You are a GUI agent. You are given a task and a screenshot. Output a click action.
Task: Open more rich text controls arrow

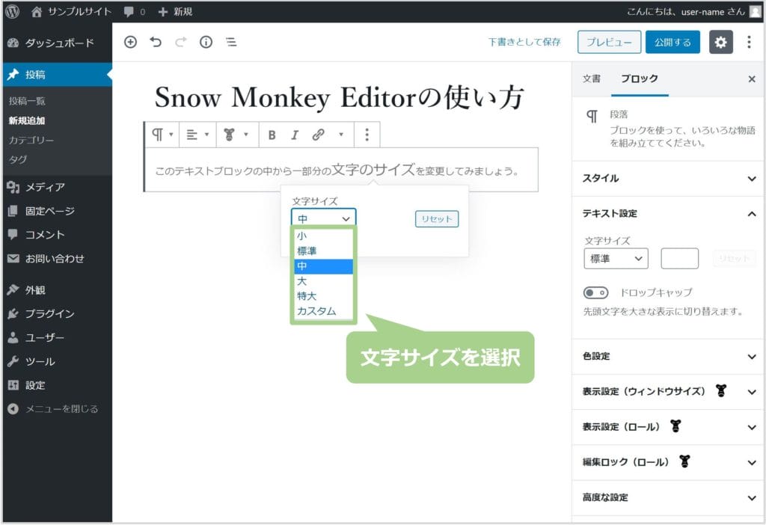[x=341, y=135]
